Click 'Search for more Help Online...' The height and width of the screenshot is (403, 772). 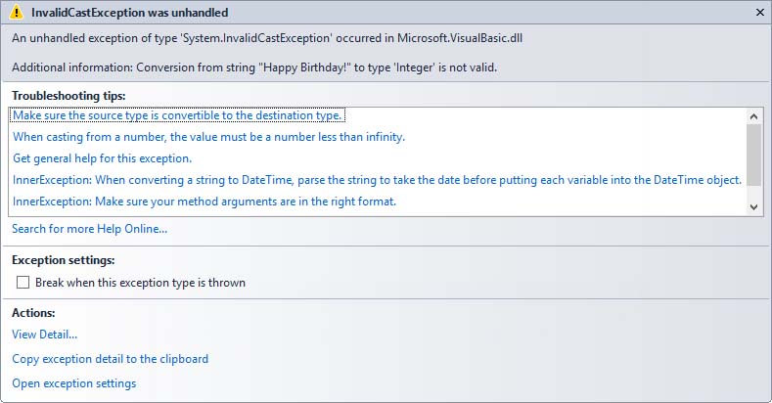pos(90,229)
